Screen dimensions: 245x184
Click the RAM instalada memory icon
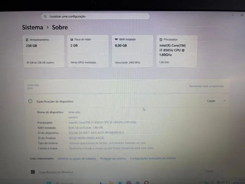tap(116, 39)
